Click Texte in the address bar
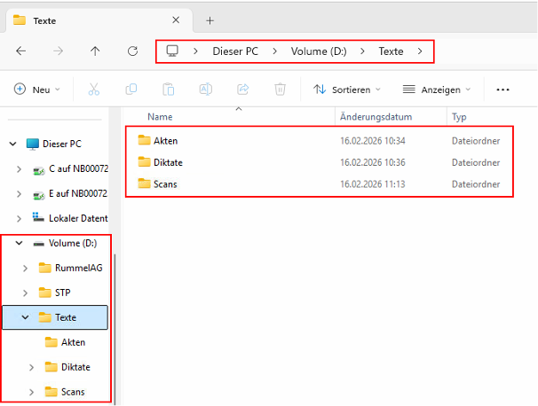The width and height of the screenshot is (538, 406). click(391, 51)
